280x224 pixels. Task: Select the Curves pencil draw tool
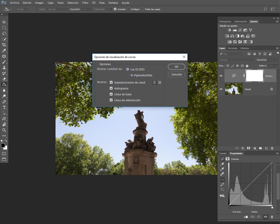click(x=222, y=185)
